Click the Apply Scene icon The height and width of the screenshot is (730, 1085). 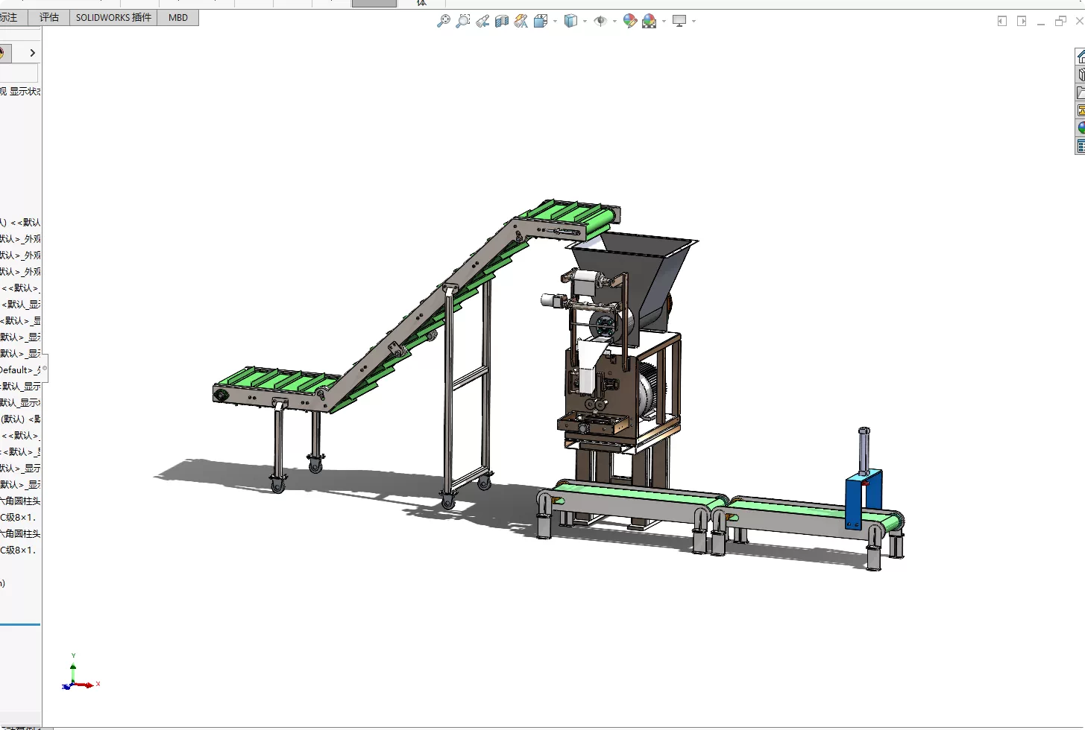pos(650,21)
